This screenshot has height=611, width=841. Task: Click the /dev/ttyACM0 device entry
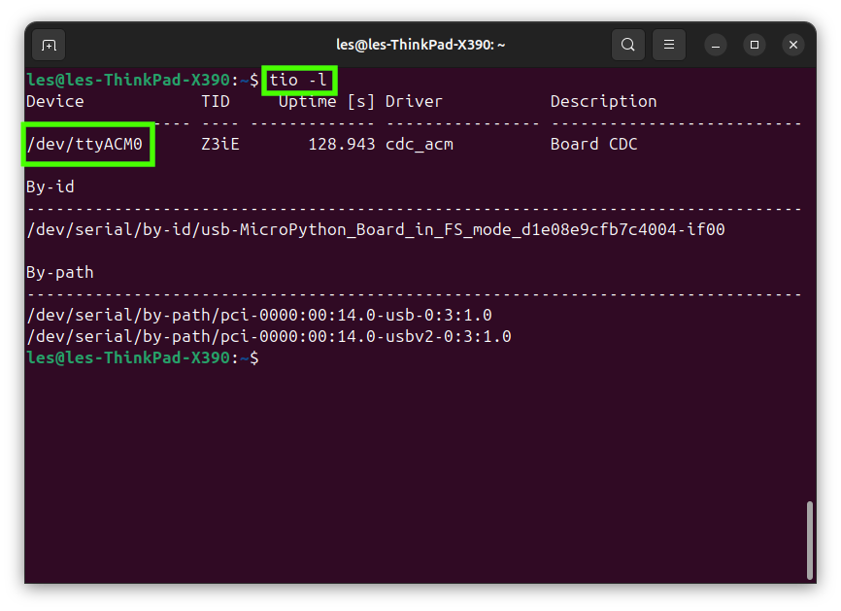point(86,144)
